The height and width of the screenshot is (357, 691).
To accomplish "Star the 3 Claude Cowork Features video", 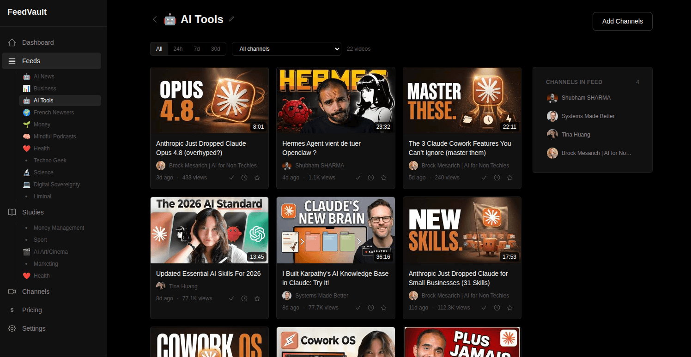I will point(510,178).
